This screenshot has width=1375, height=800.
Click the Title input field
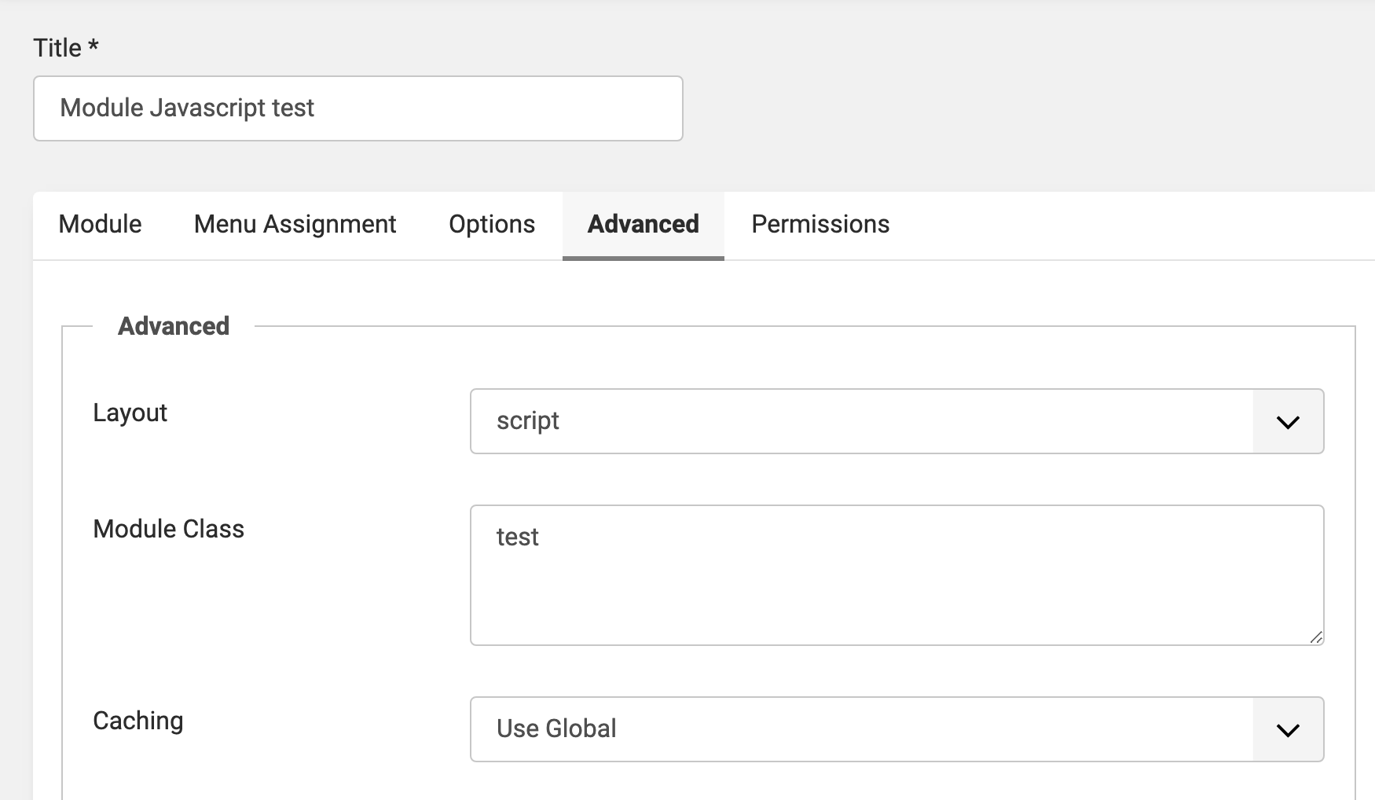coord(358,108)
